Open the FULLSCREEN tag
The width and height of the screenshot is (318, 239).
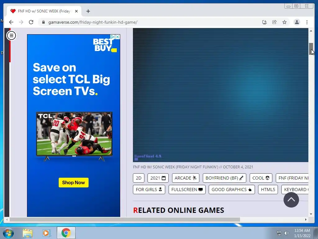pyautogui.click(x=187, y=190)
